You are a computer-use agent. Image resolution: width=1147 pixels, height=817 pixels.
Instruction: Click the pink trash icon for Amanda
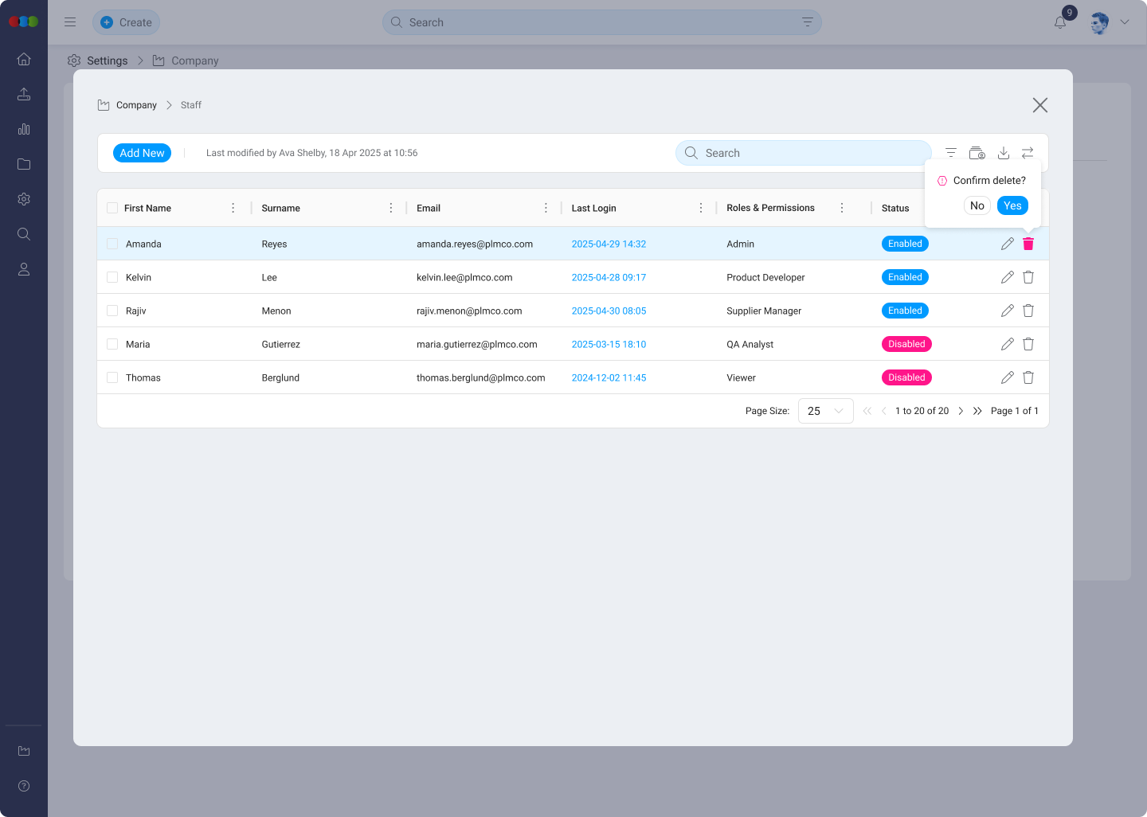click(1028, 244)
